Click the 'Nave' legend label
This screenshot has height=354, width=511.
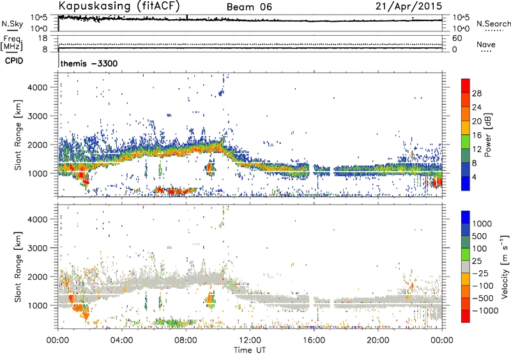(486, 44)
